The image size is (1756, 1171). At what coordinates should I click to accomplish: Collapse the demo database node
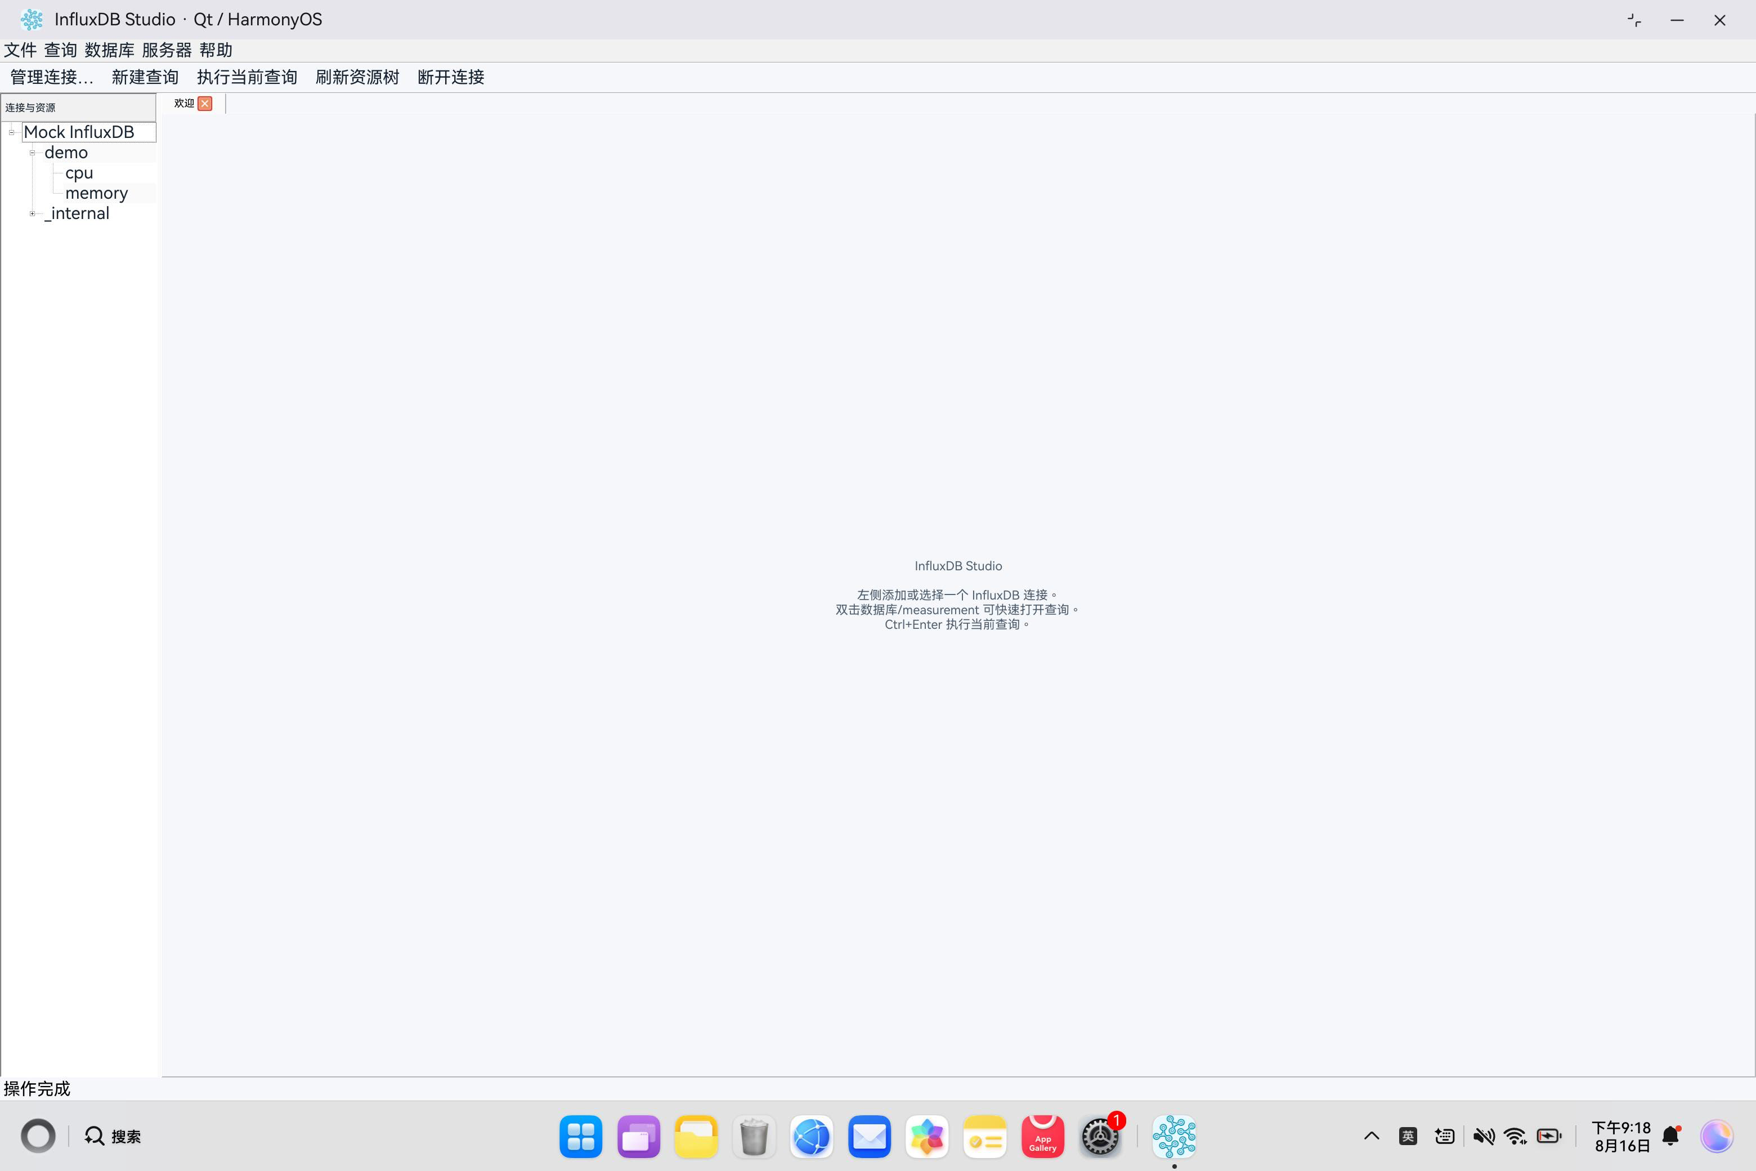coord(32,153)
